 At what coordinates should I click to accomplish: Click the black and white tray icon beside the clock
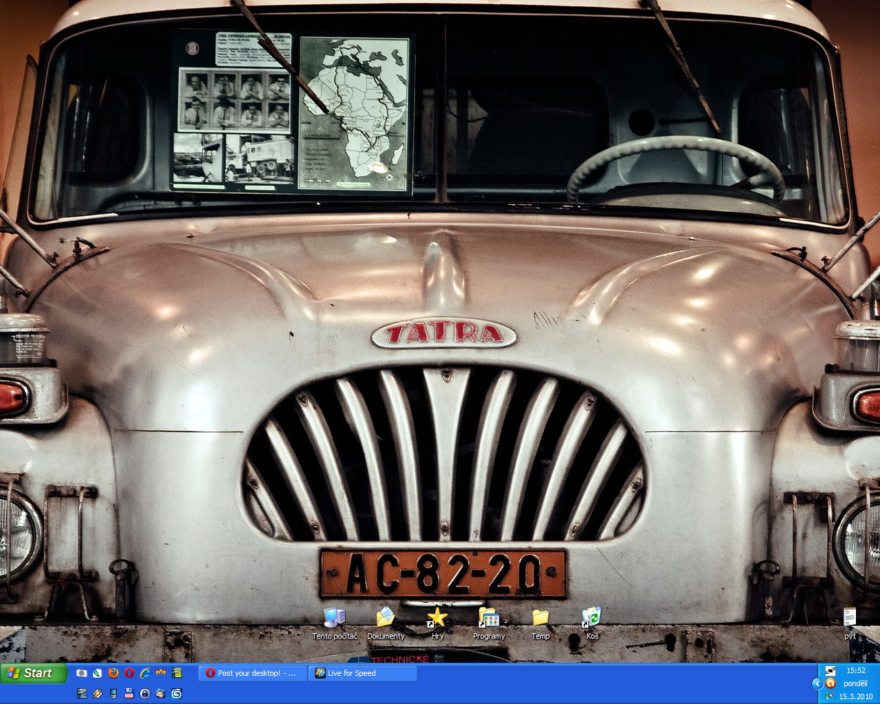tap(830, 670)
